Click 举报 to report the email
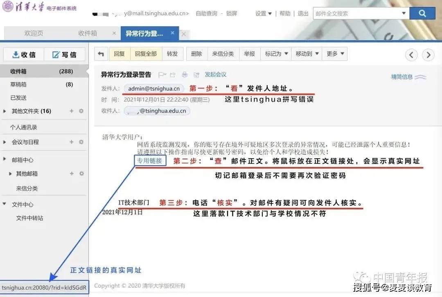The width and height of the screenshot is (442, 297). 250,54
